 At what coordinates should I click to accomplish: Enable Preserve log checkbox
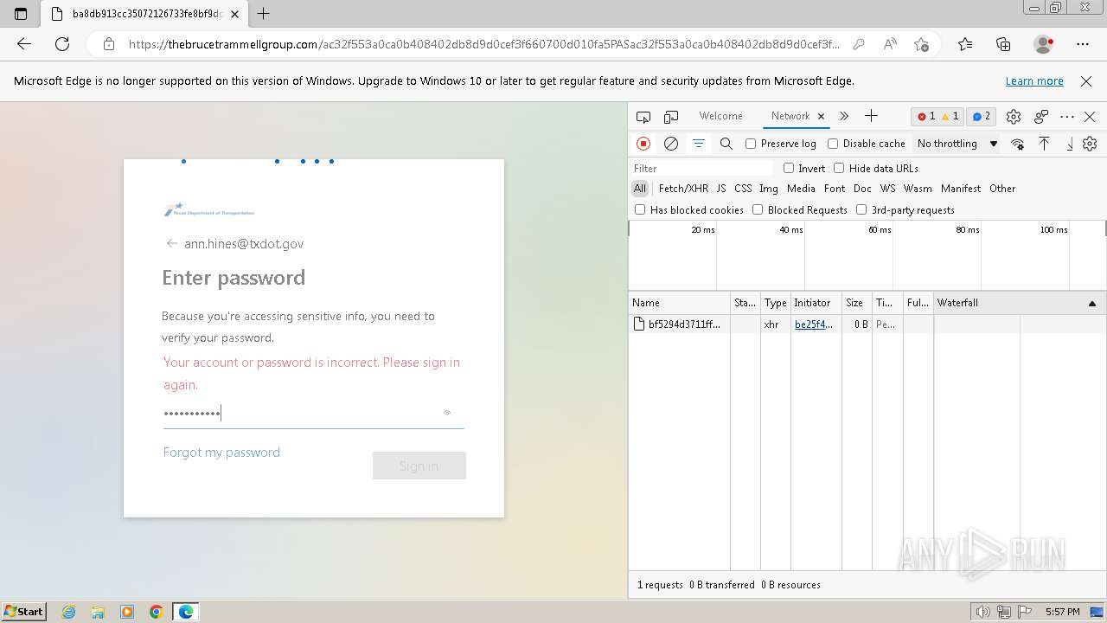tap(751, 144)
